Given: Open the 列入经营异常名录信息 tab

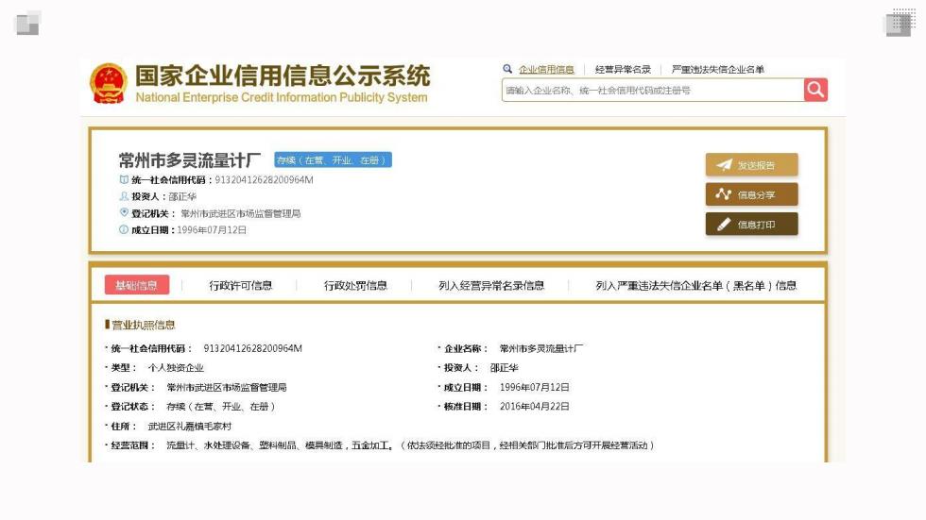Looking at the screenshot, I should (491, 285).
